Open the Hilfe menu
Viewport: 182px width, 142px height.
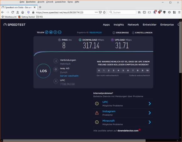[77, 2]
